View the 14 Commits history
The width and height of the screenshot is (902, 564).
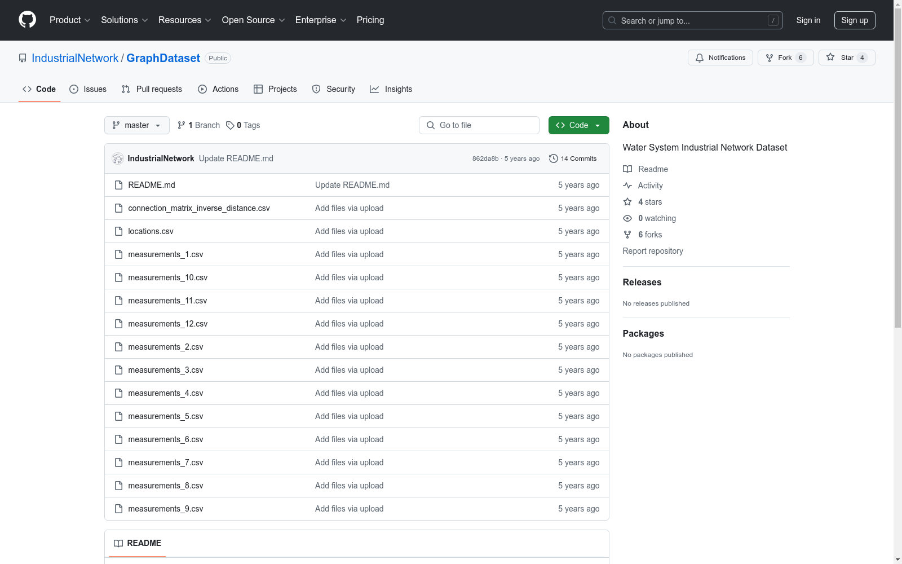tap(573, 158)
